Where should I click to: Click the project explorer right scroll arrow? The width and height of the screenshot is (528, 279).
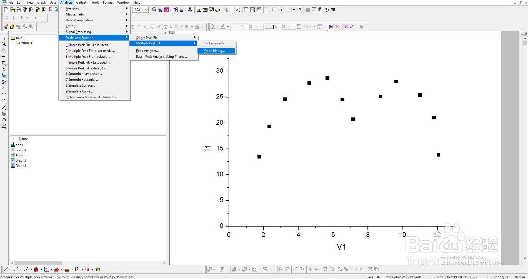click(164, 263)
